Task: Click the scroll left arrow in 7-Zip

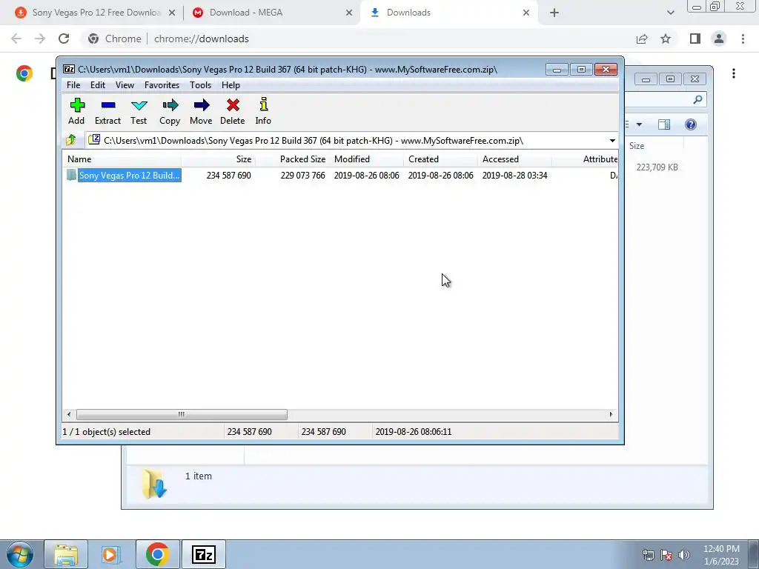Action: pos(69,415)
